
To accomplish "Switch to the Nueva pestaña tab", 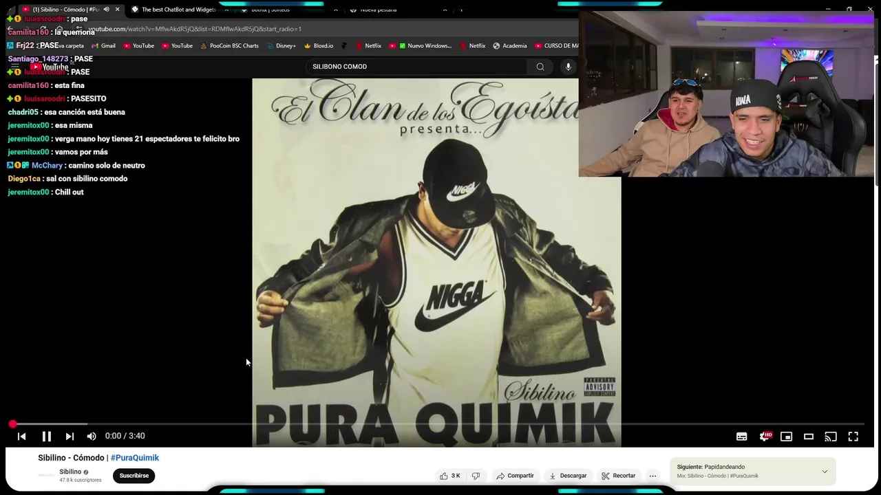I will pos(378,10).
